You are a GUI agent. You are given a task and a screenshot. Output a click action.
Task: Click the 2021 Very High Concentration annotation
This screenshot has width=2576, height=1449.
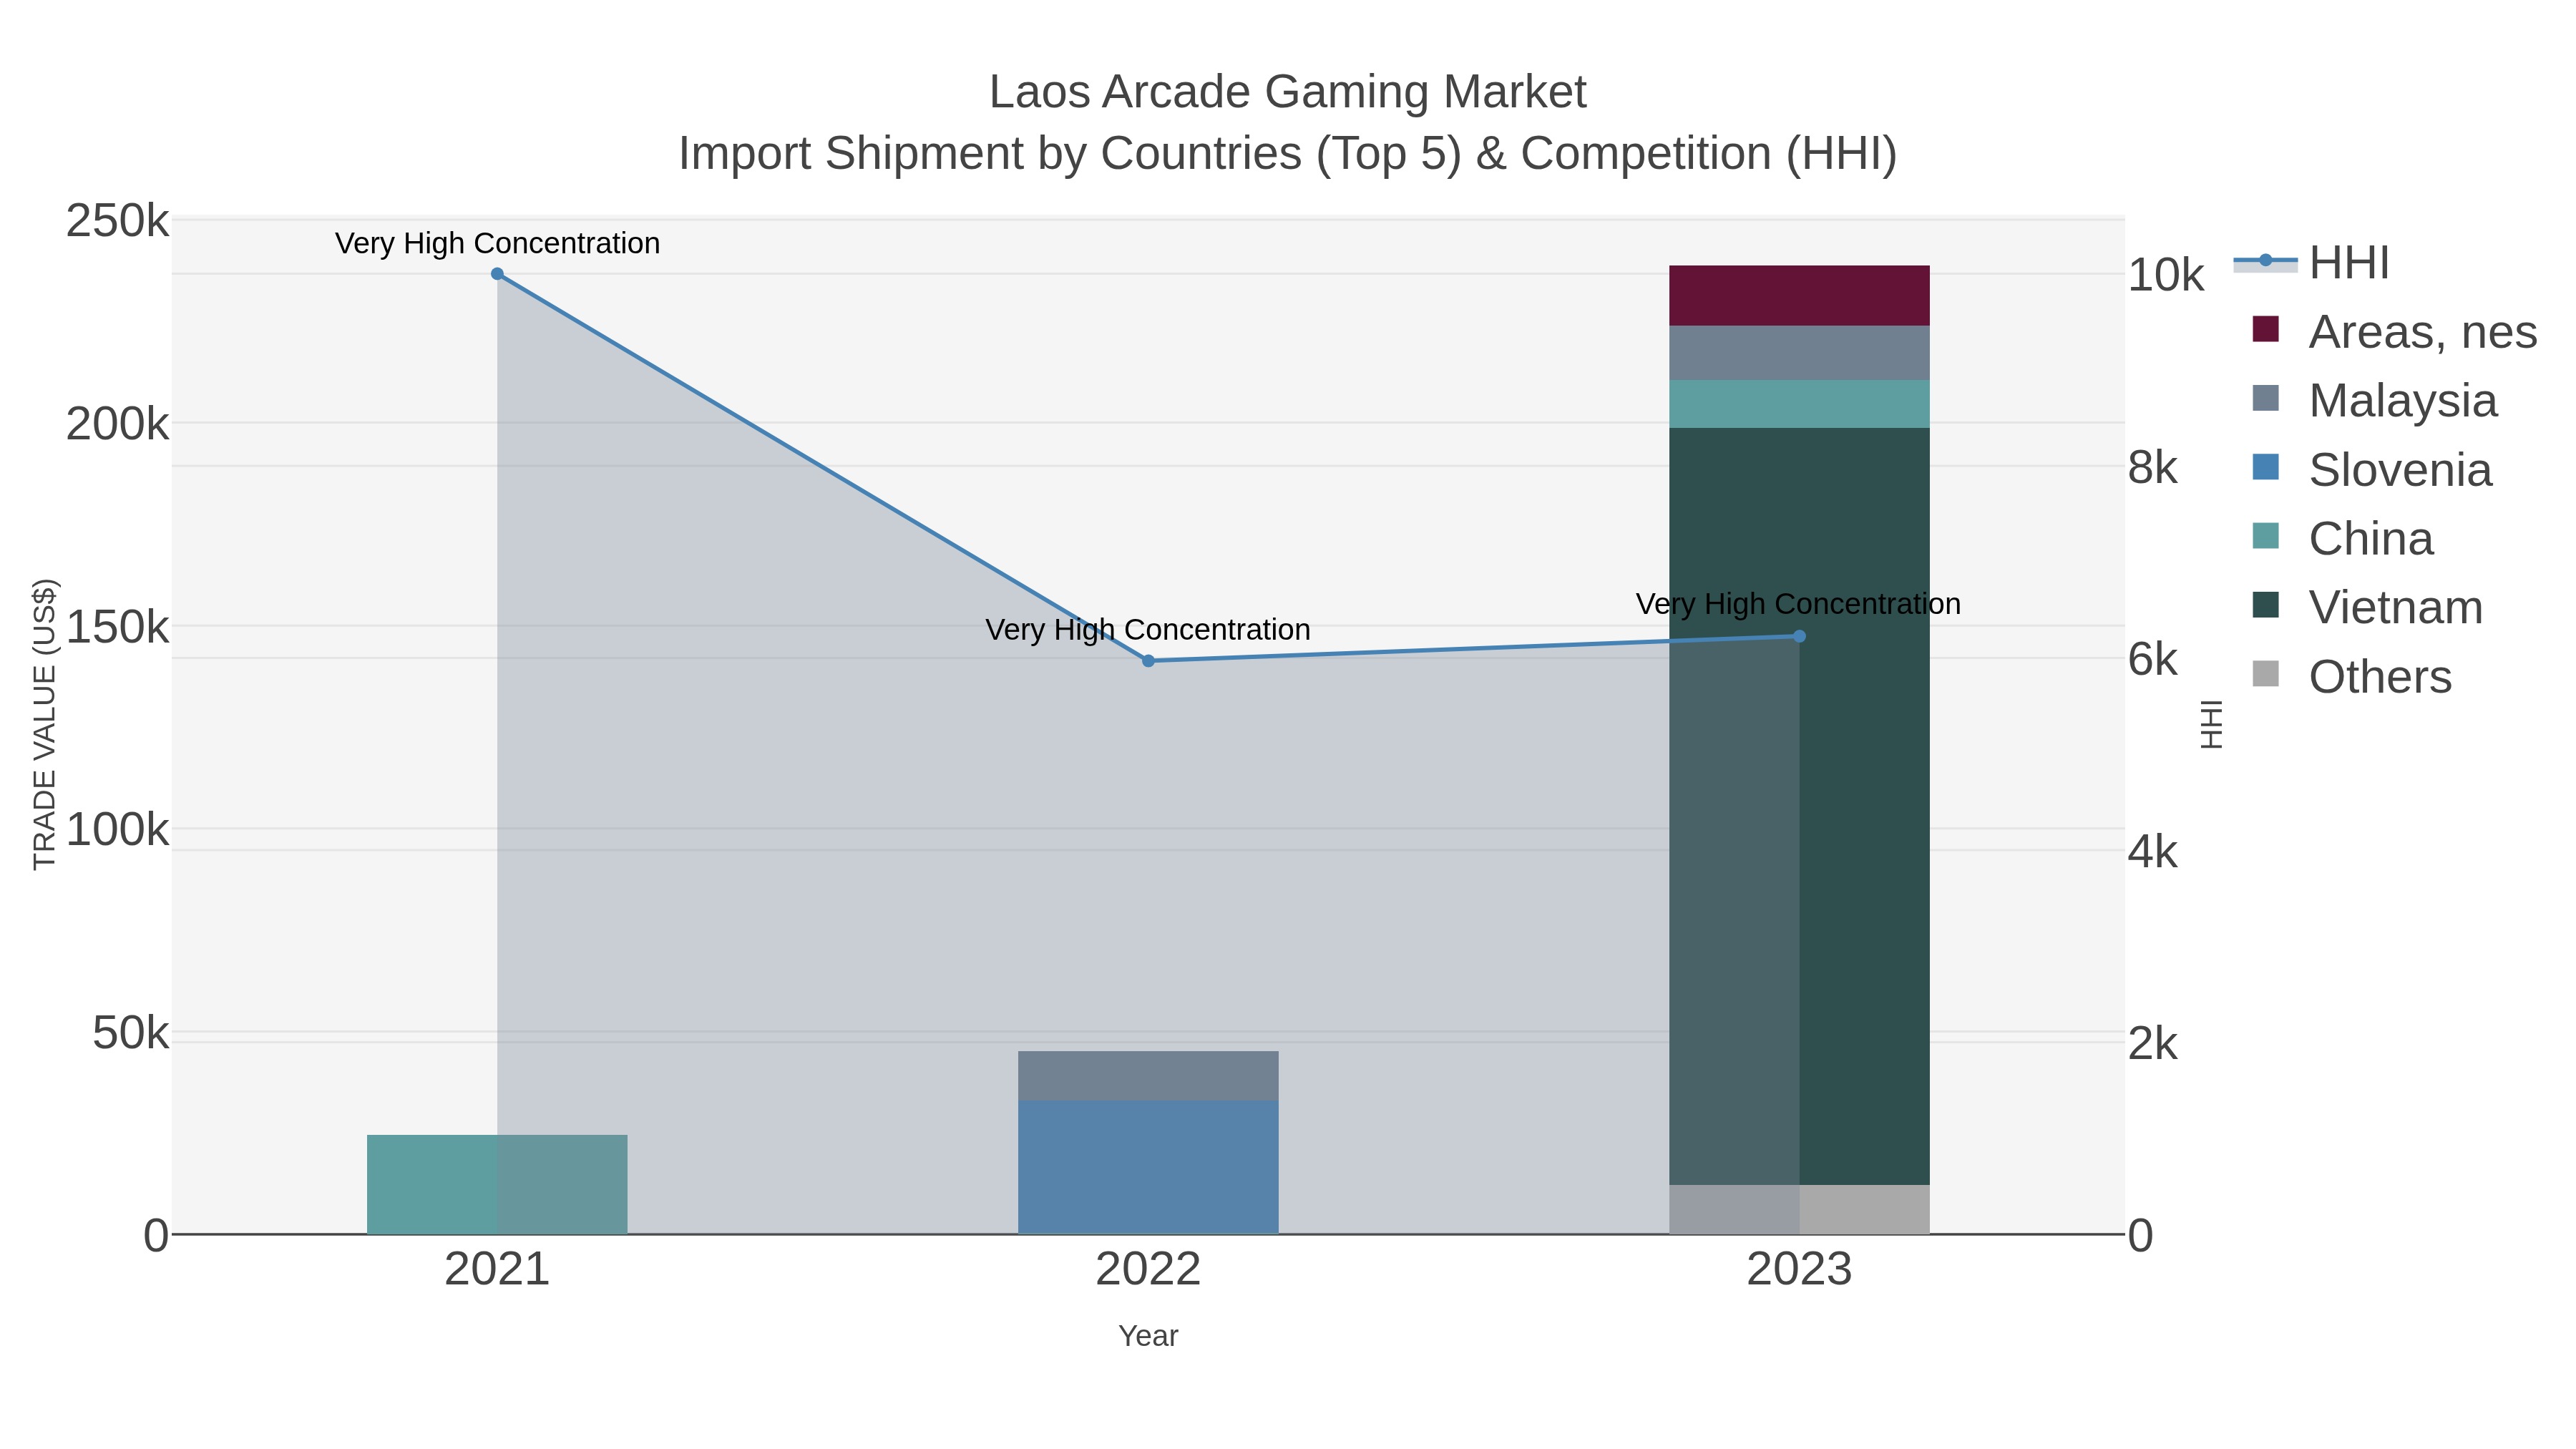coord(497,243)
